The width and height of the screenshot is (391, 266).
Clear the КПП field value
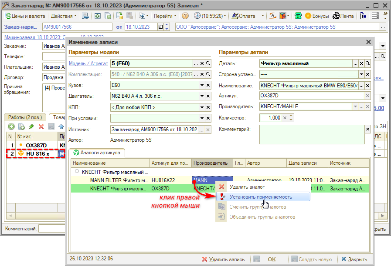coord(208,107)
